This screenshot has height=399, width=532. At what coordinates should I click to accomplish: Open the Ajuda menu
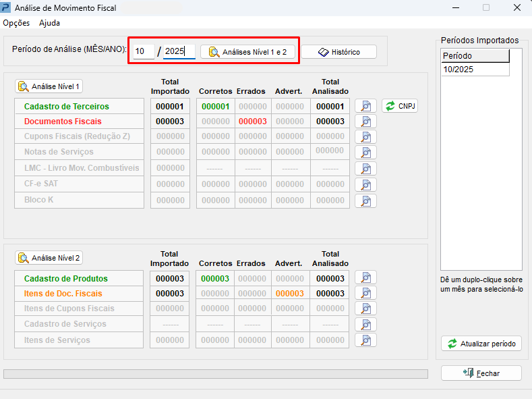click(x=49, y=23)
